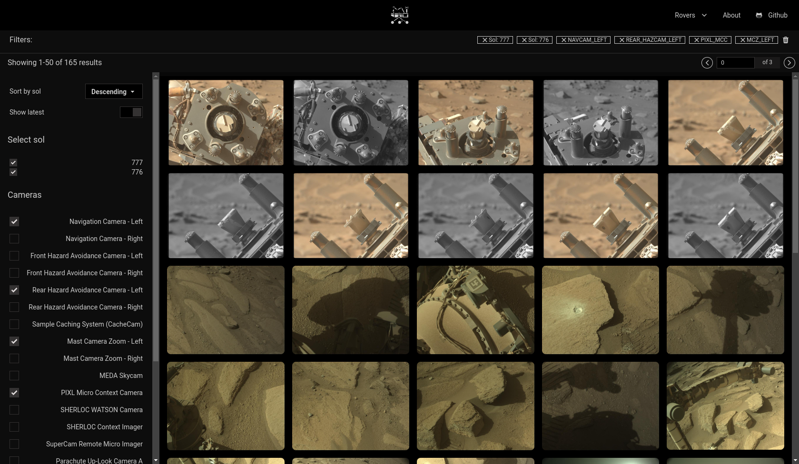799x464 pixels.
Task: Check SuperCam Remote Micro Imager
Action: pos(14,444)
